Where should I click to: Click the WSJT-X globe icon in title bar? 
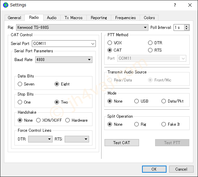pos(6,5)
